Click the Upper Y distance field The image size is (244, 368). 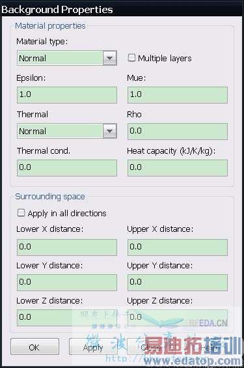coord(178,282)
